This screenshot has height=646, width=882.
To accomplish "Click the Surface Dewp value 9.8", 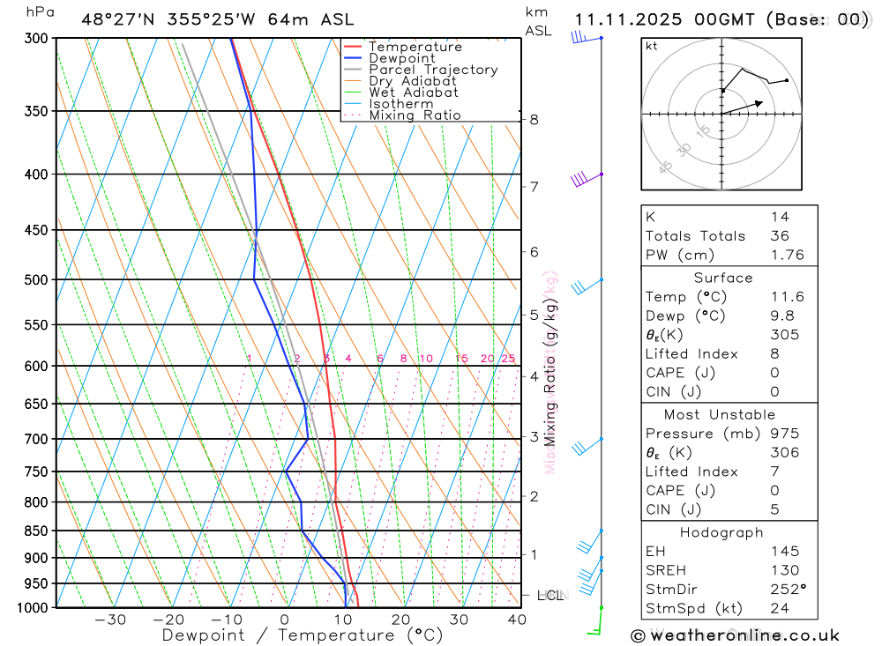I will tap(782, 316).
